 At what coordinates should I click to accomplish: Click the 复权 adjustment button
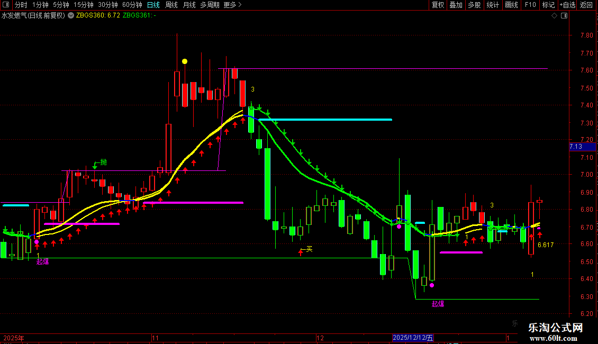coord(438,5)
